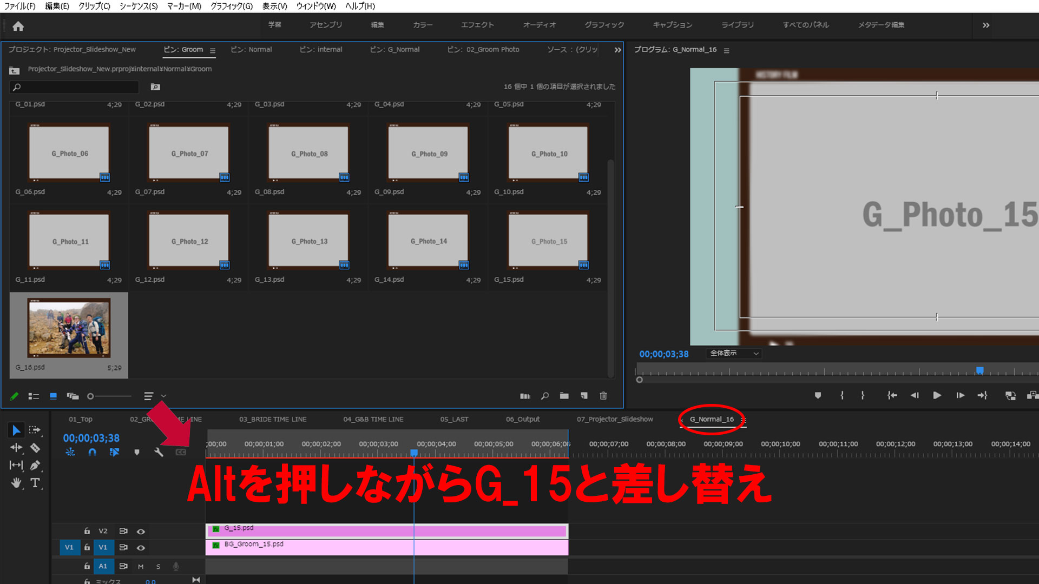The image size is (1039, 584).
Task: Open the シーケンス(S) menu
Action: [x=139, y=6]
